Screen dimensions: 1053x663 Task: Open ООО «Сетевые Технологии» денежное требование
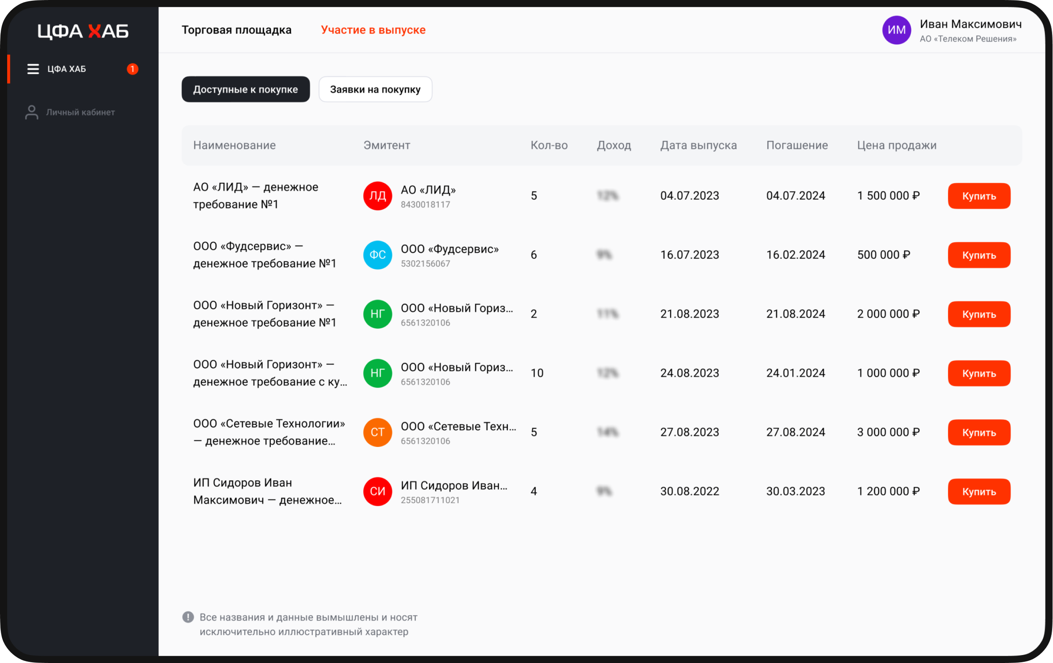point(269,432)
